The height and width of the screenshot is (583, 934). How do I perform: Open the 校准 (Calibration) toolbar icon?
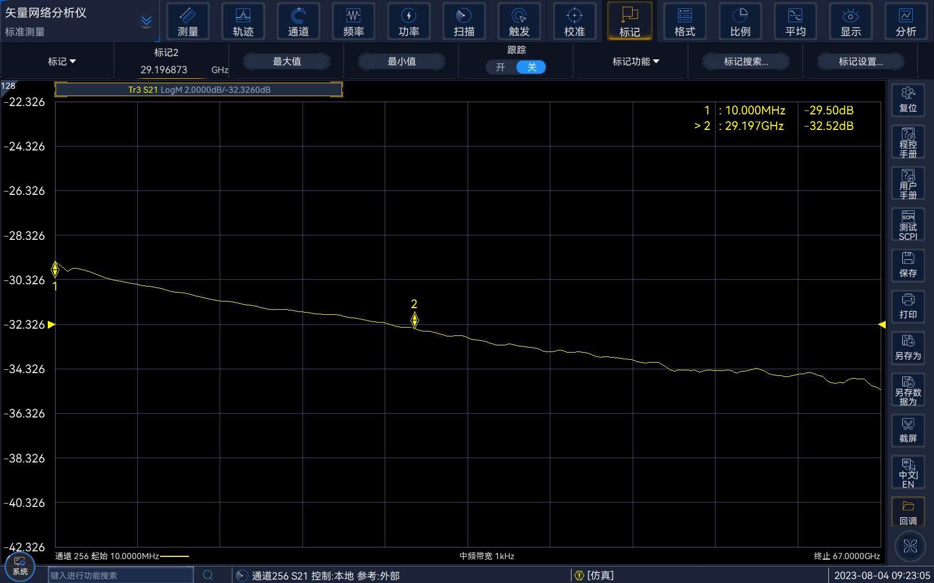[574, 22]
